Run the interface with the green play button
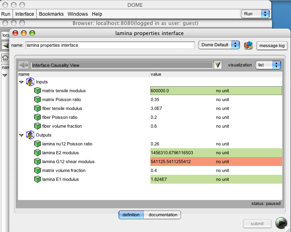This screenshot has width=291, height=232. pyautogui.click(x=281, y=223)
